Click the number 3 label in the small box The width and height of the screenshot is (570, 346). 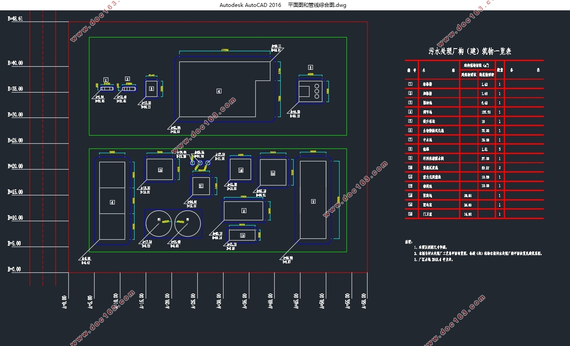[x=151, y=88]
